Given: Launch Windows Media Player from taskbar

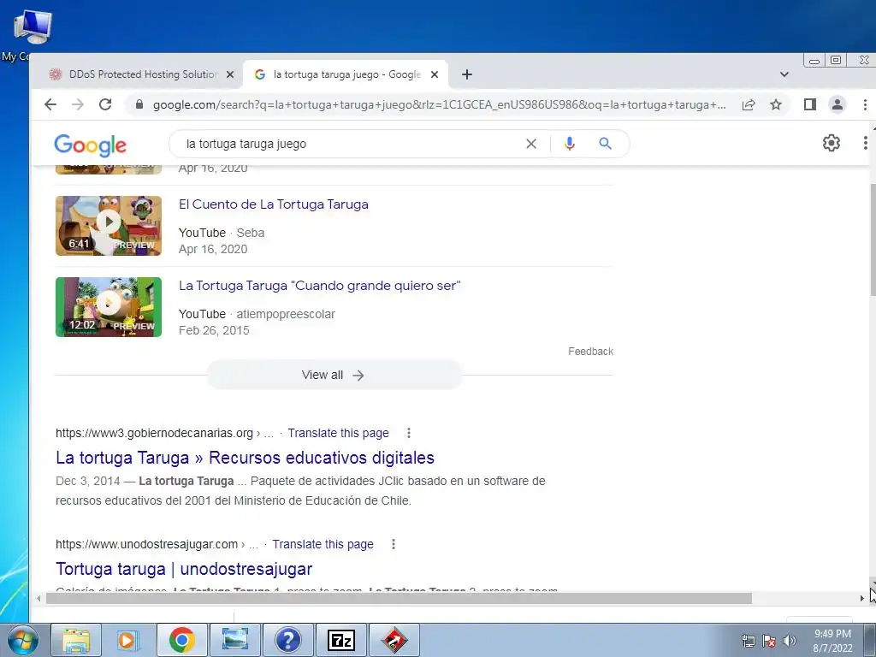Looking at the screenshot, I should [x=128, y=640].
